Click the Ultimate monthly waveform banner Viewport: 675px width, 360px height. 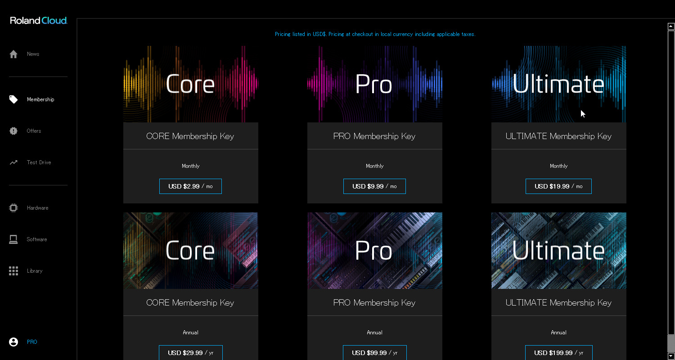click(x=559, y=84)
